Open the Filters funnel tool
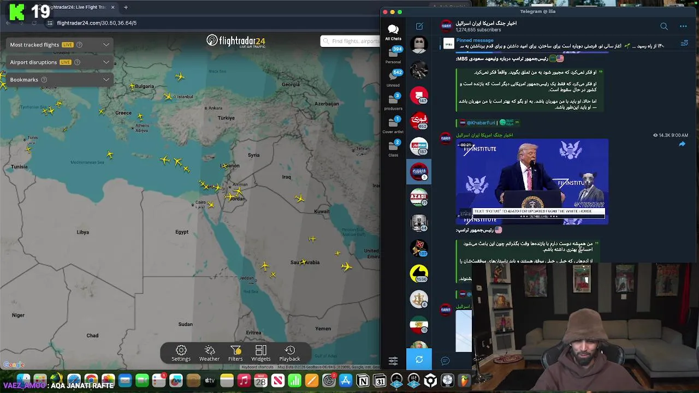This screenshot has height=393, width=699. (x=235, y=353)
